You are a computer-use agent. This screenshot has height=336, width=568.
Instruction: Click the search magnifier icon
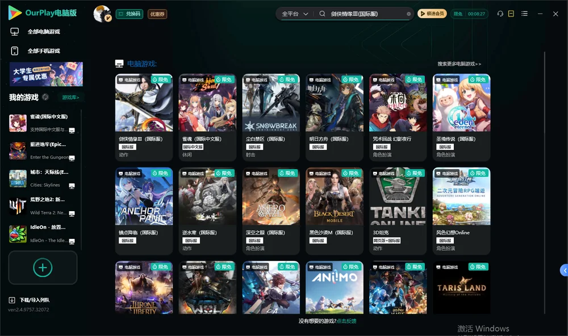322,14
